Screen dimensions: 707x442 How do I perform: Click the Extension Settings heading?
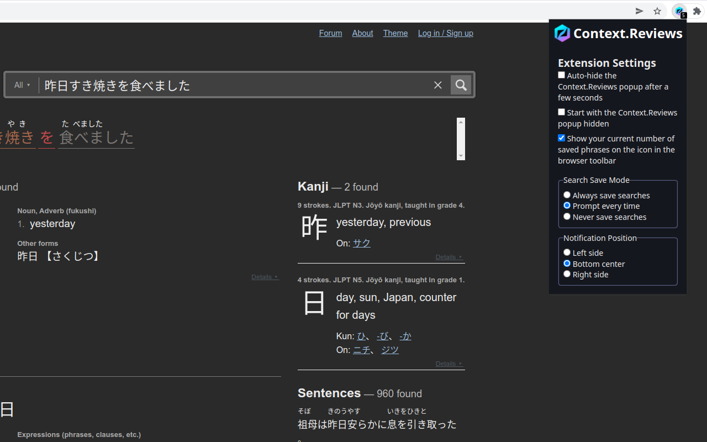coord(606,62)
